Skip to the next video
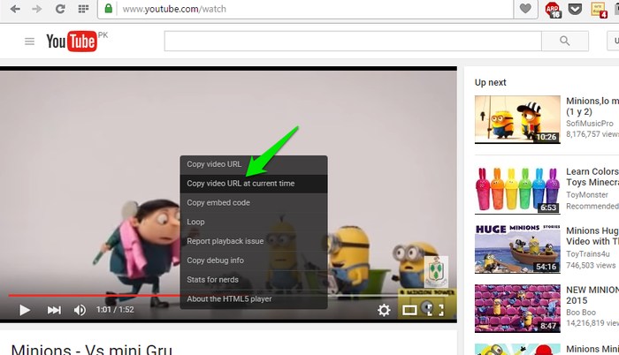 (x=54, y=310)
